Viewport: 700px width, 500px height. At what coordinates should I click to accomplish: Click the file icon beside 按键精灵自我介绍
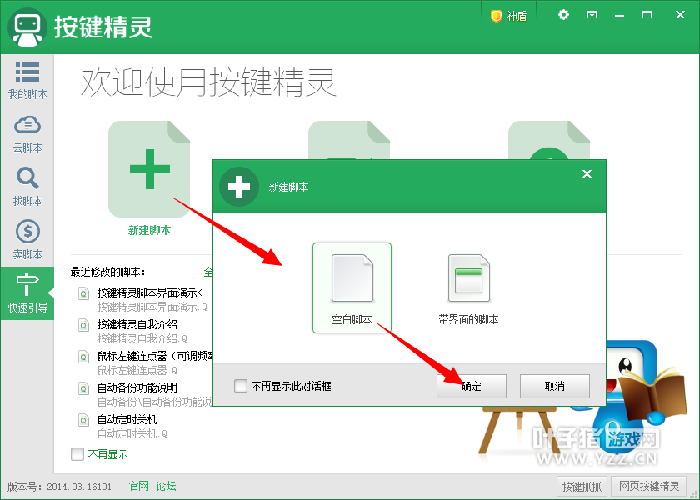83,325
